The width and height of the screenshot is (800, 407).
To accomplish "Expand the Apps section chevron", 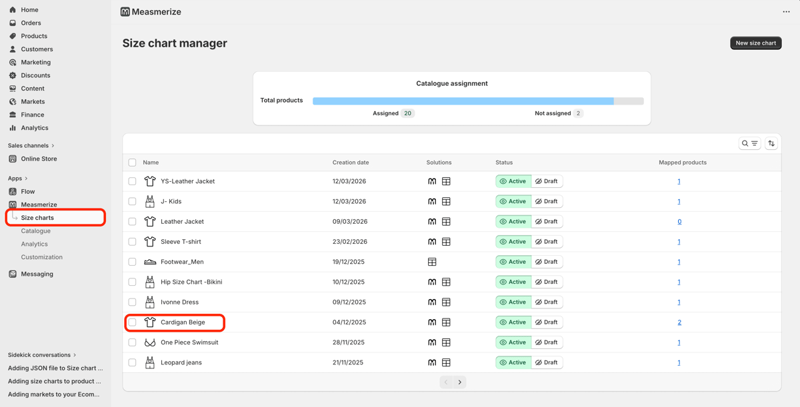I will (x=26, y=179).
